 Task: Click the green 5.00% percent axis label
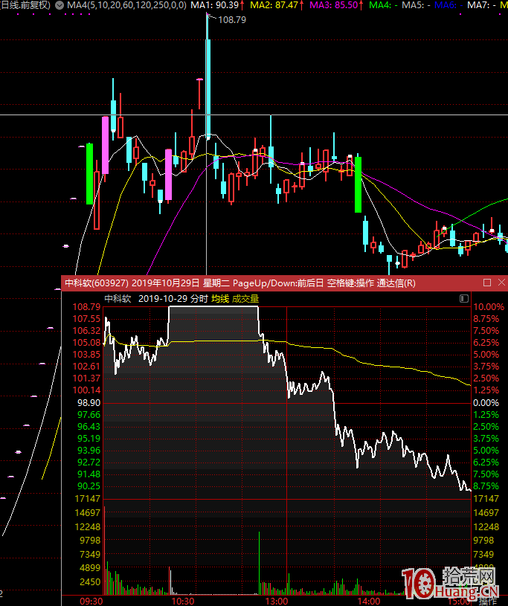486,451
